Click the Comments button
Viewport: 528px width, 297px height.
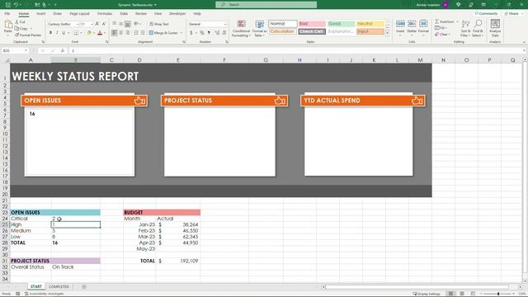click(486, 13)
